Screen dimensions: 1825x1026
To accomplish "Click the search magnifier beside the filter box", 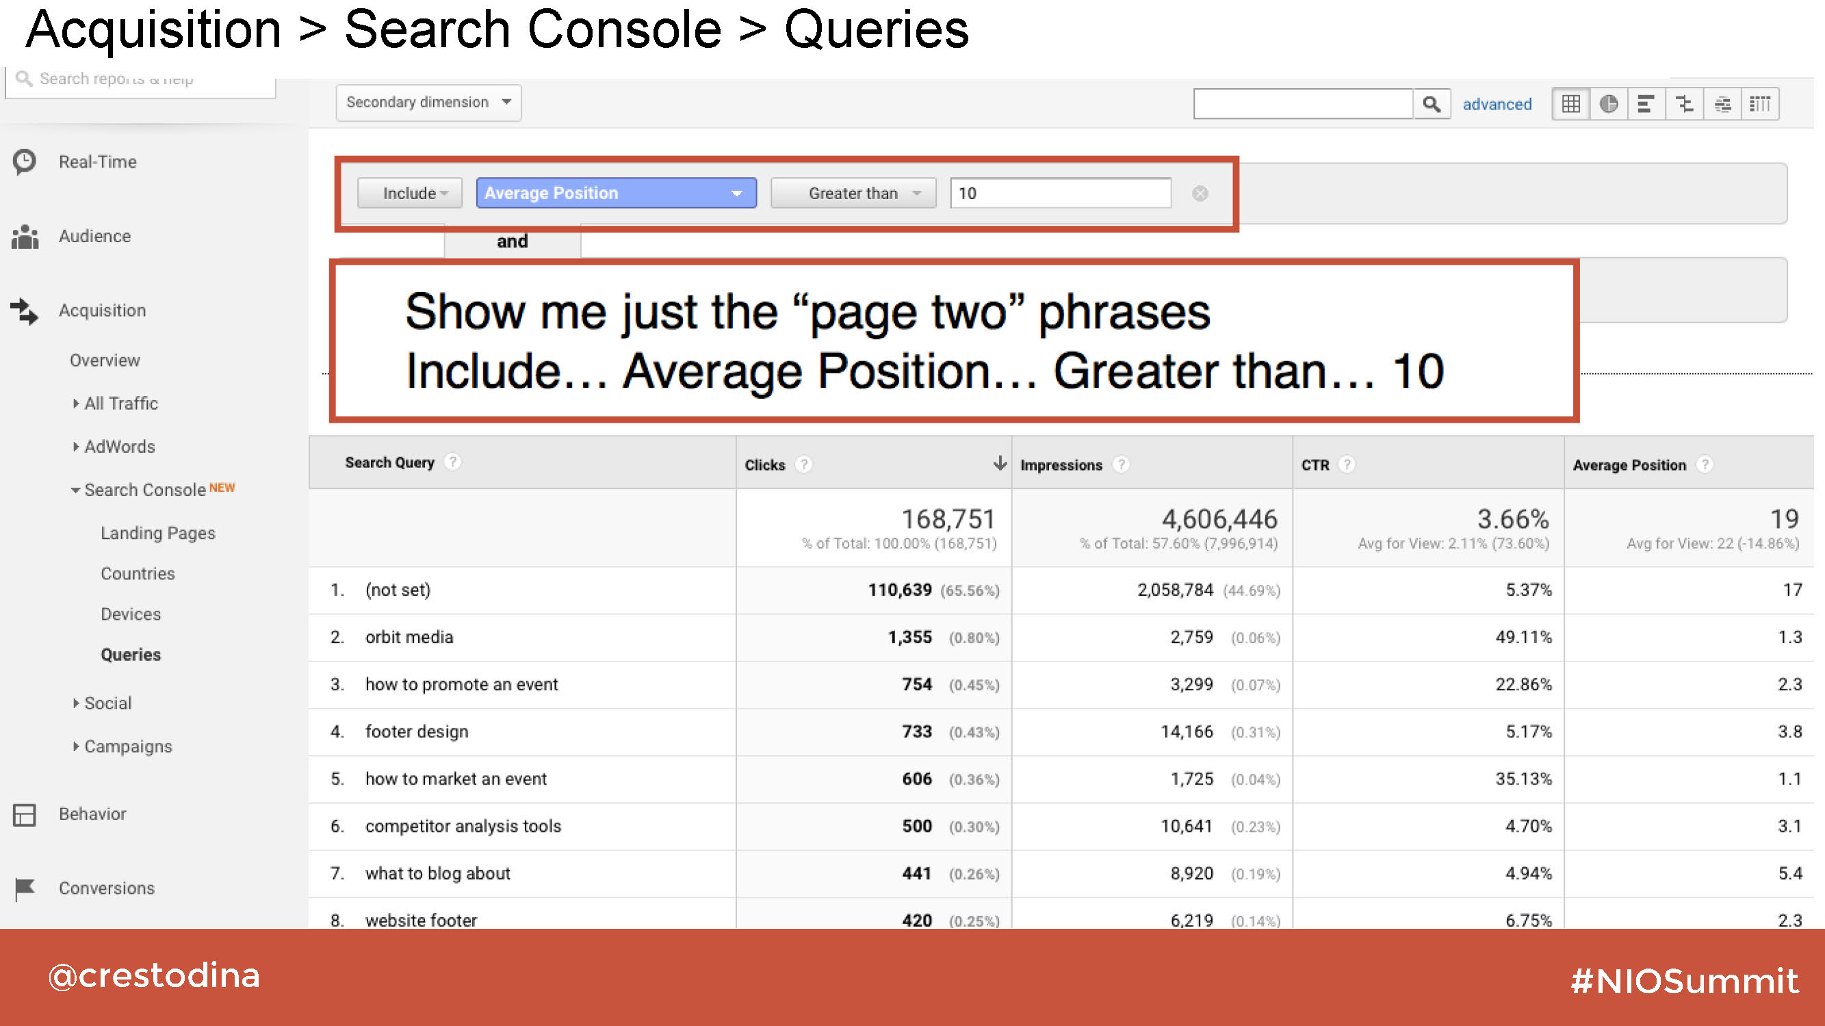I will [1431, 103].
